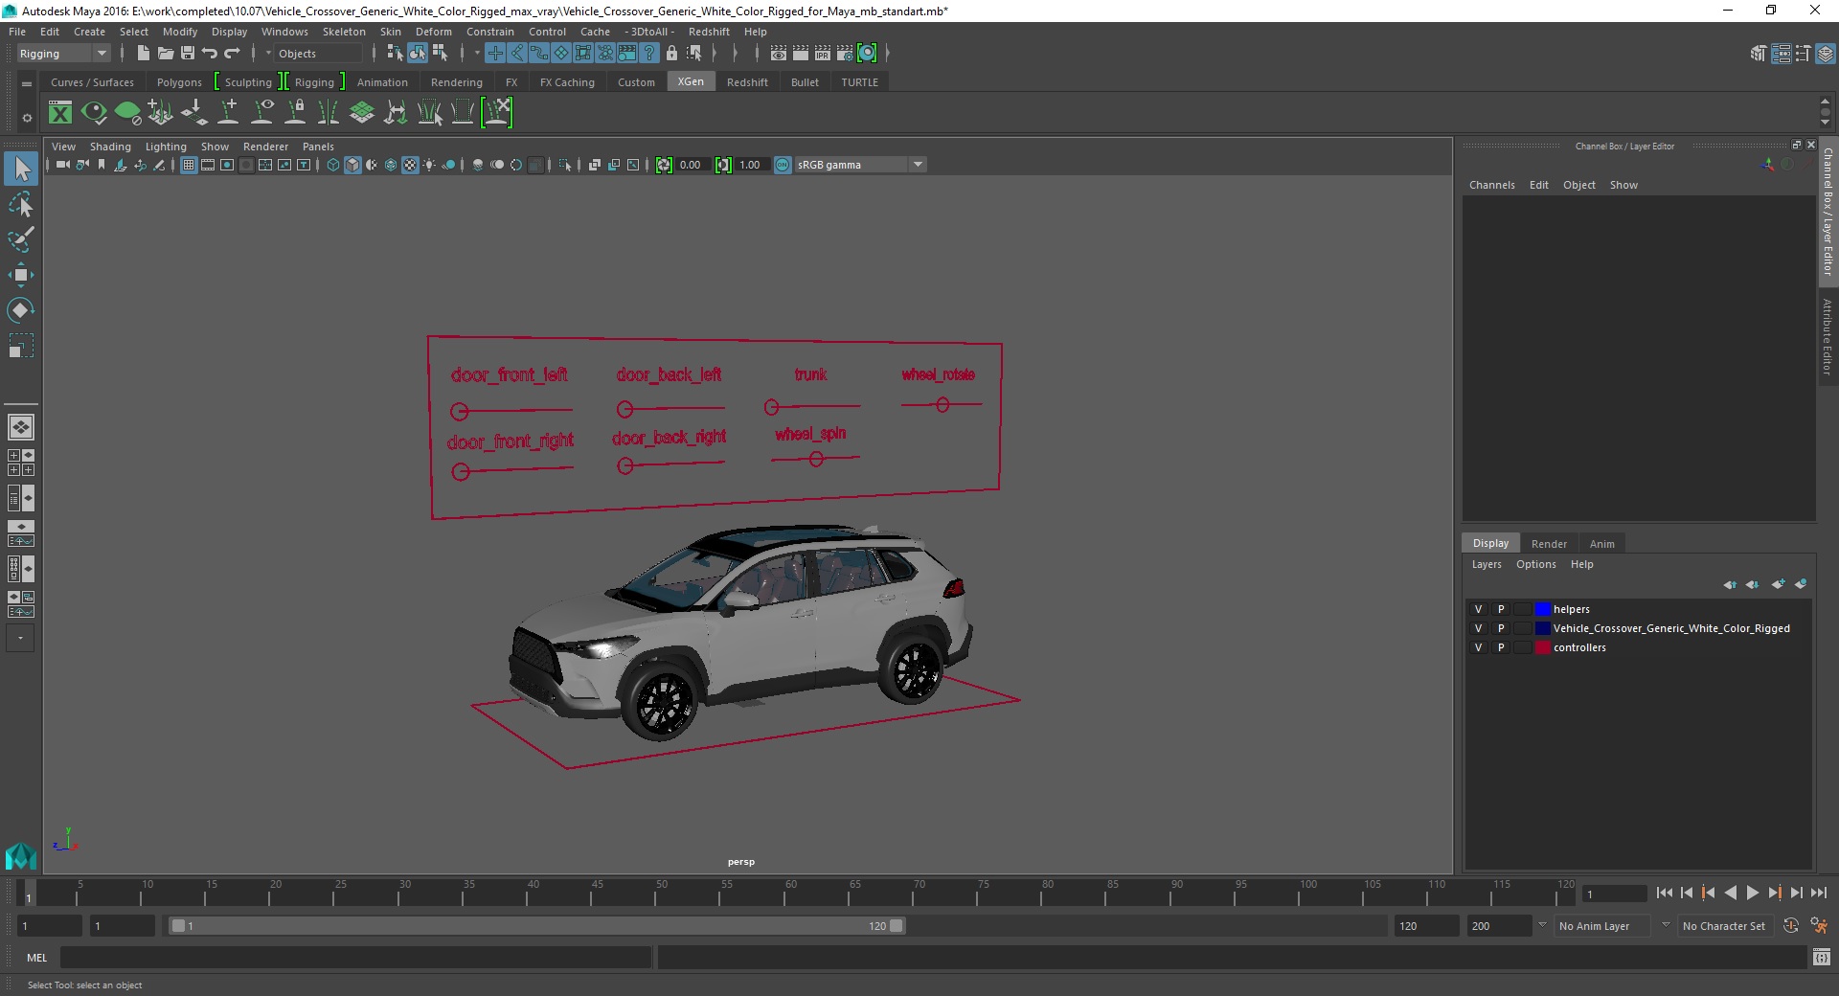
Task: Click the red controllers layer color swatch
Action: (1542, 647)
